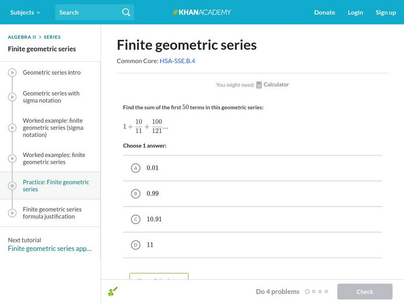Open the Subjects dropdown menu
The height and width of the screenshot is (303, 404).
25,12
